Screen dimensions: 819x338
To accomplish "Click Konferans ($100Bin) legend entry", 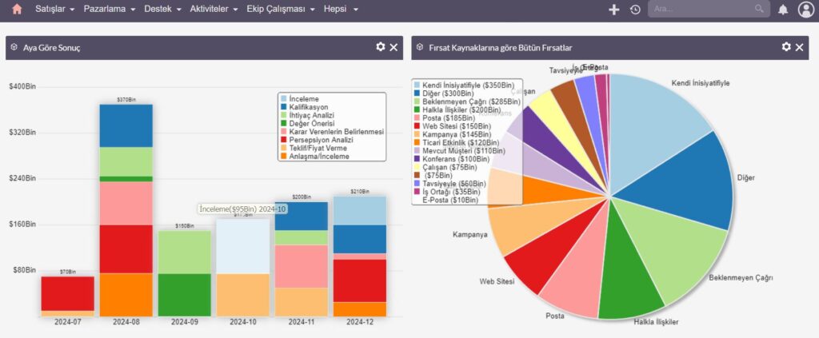I will (x=453, y=158).
